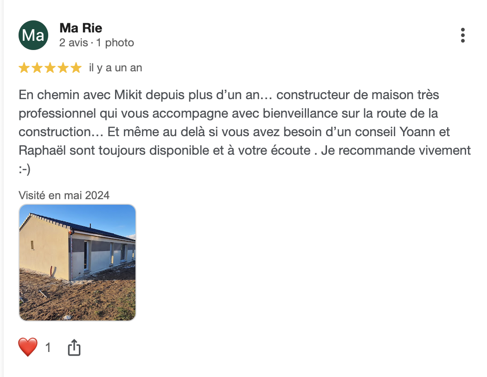The width and height of the screenshot is (487, 377).
Task: Click the 'il y a un an' timestamp
Action: point(115,67)
